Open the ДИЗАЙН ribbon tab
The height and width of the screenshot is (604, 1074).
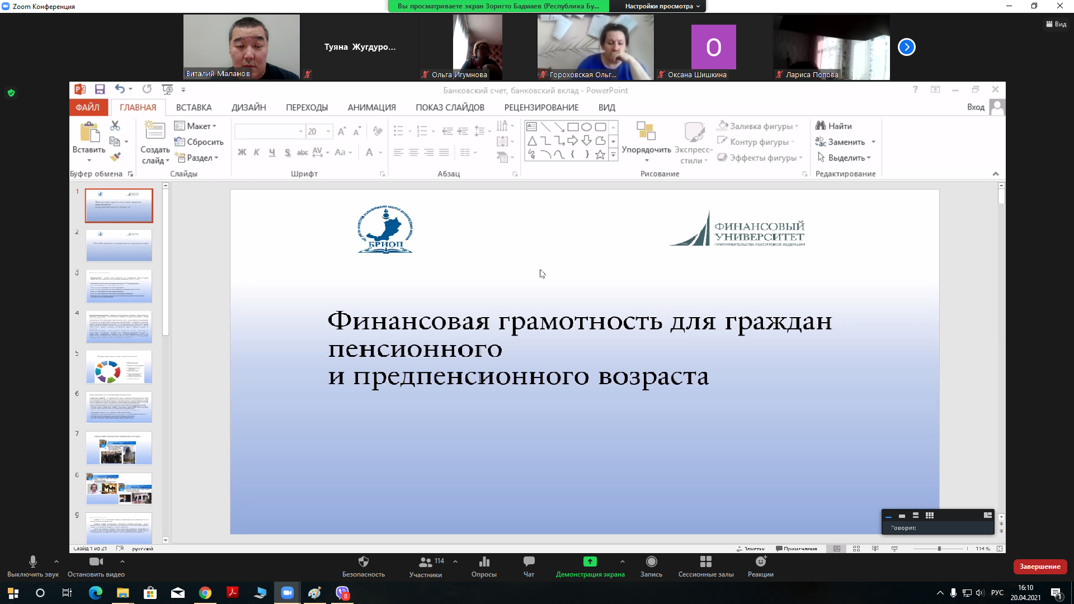248,107
